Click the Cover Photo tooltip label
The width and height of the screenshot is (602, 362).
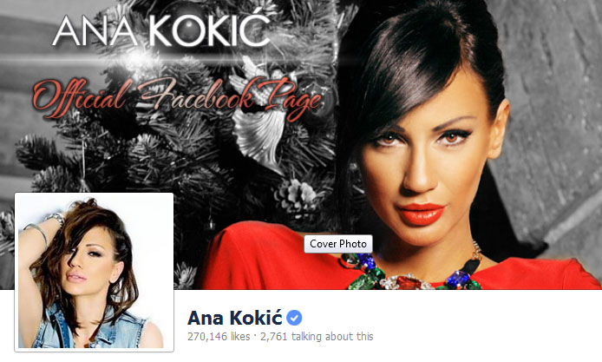coord(338,244)
